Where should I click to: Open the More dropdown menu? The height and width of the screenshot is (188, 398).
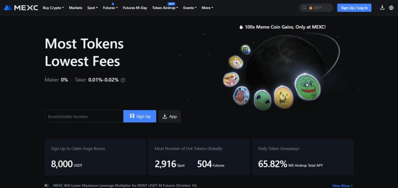[208, 8]
